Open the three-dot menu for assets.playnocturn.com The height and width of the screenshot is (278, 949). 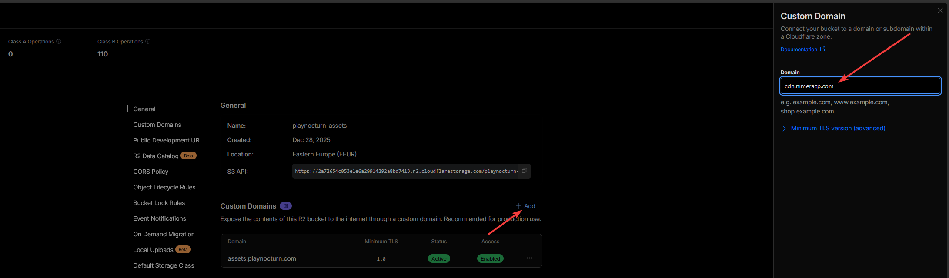pos(529,258)
